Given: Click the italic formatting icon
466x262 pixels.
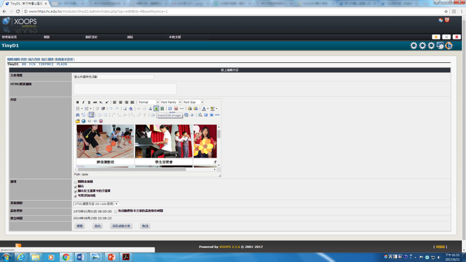Looking at the screenshot, I should tap(83, 102).
